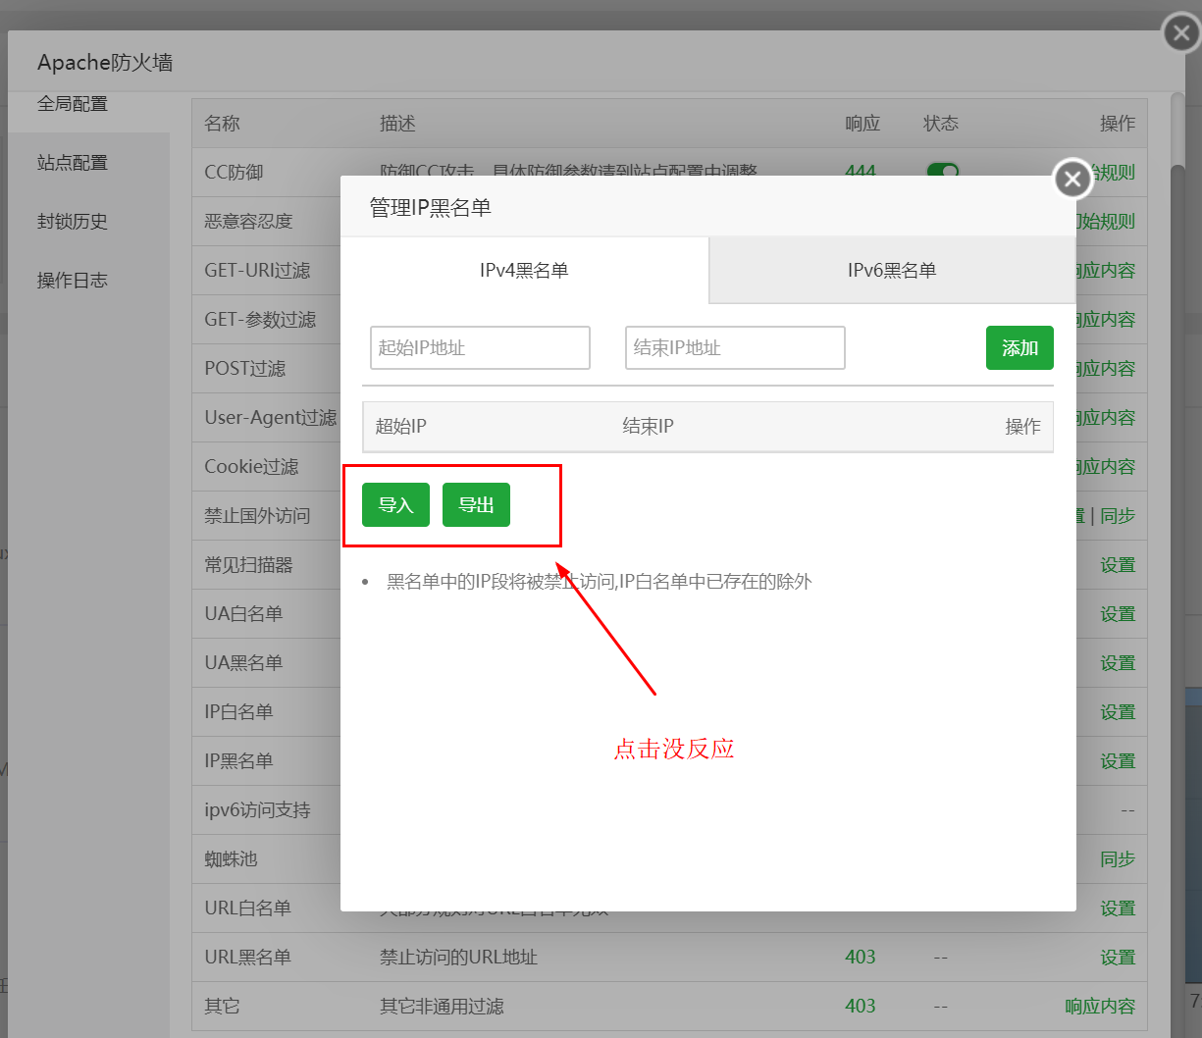Close the 管理IP黑名单 dialog

[1072, 179]
